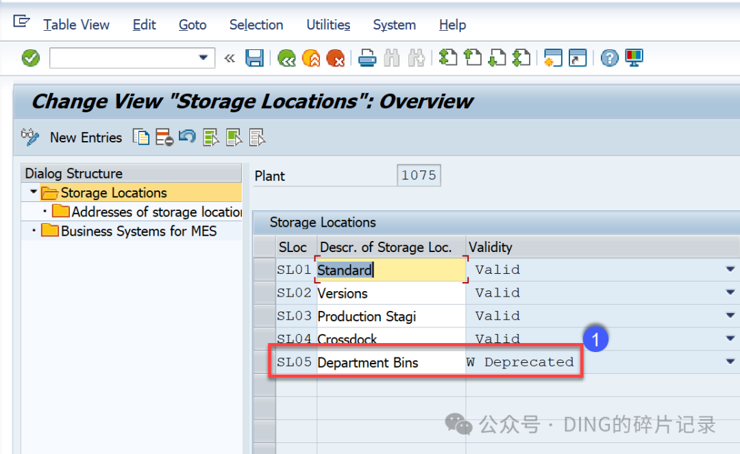The image size is (740, 454).
Task: Open Validity dropdown for SL02 row
Action: tap(730, 292)
